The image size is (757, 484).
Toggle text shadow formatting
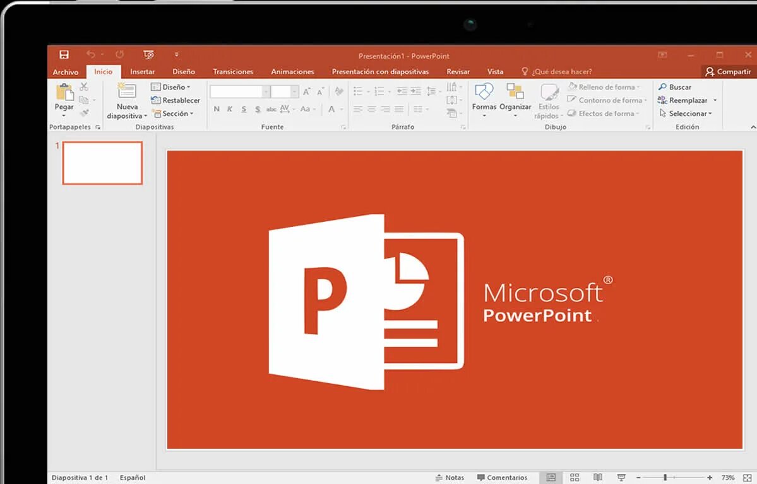tap(258, 109)
